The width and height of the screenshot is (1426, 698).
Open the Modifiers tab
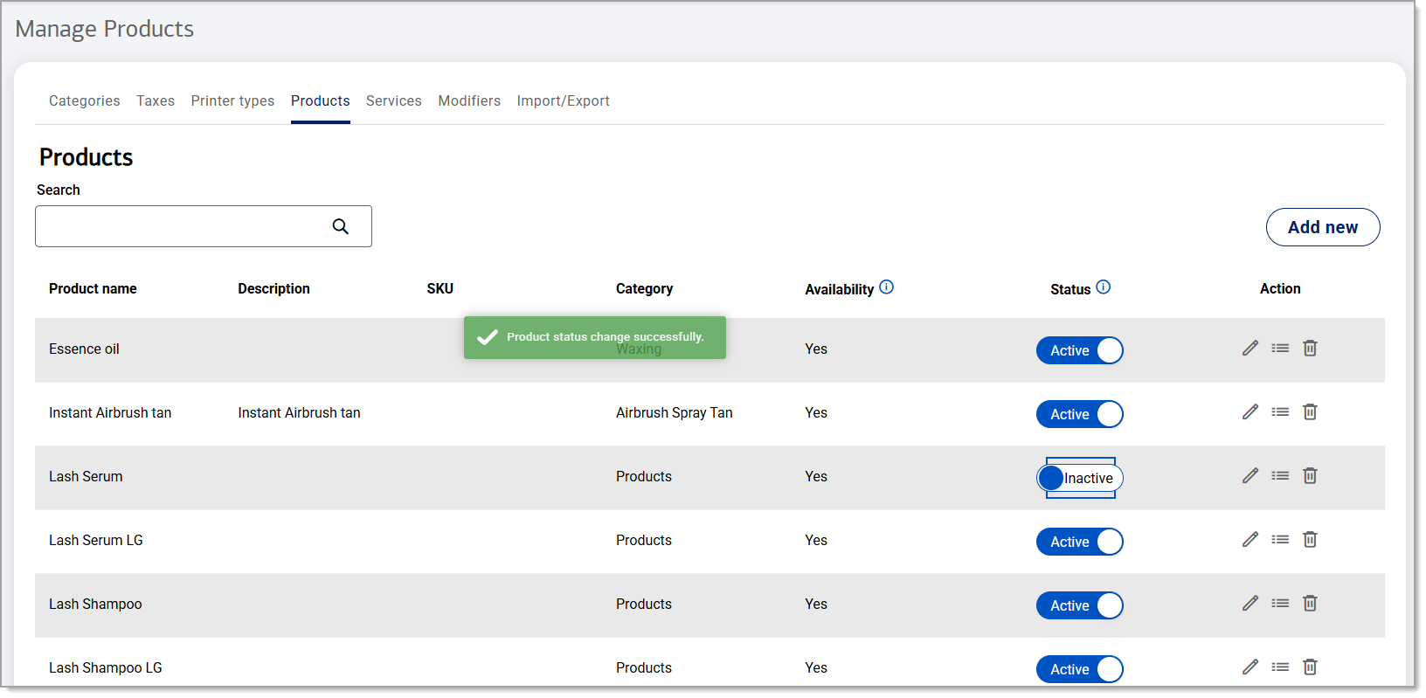point(469,100)
